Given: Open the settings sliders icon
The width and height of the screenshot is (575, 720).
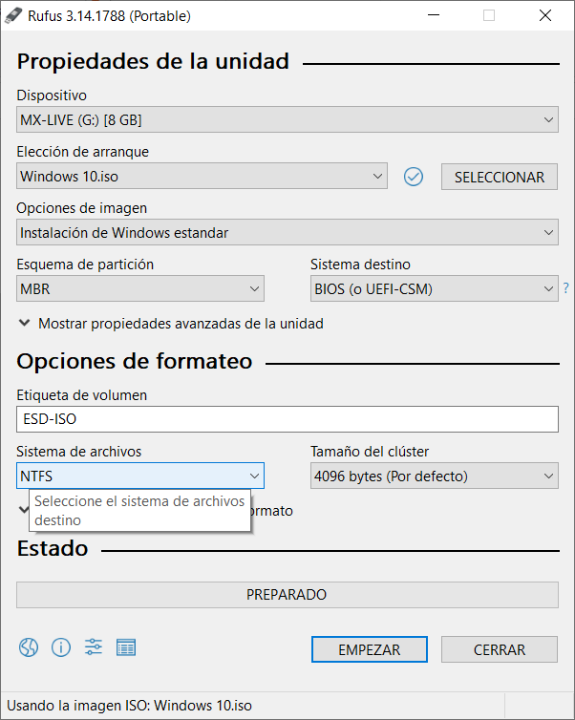Looking at the screenshot, I should (94, 647).
